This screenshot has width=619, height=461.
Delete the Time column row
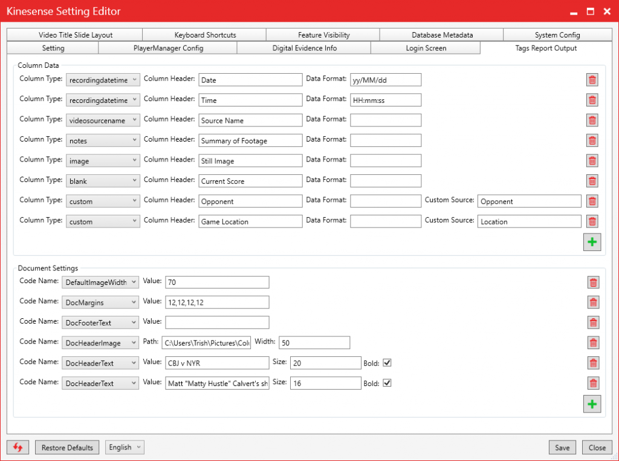click(x=592, y=100)
